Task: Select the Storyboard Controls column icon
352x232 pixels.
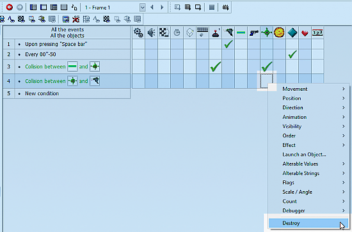Action: [164, 33]
